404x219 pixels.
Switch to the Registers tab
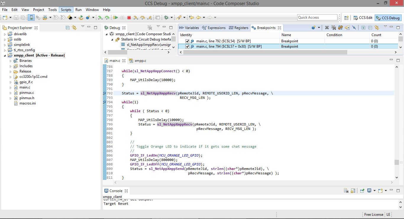238,28
